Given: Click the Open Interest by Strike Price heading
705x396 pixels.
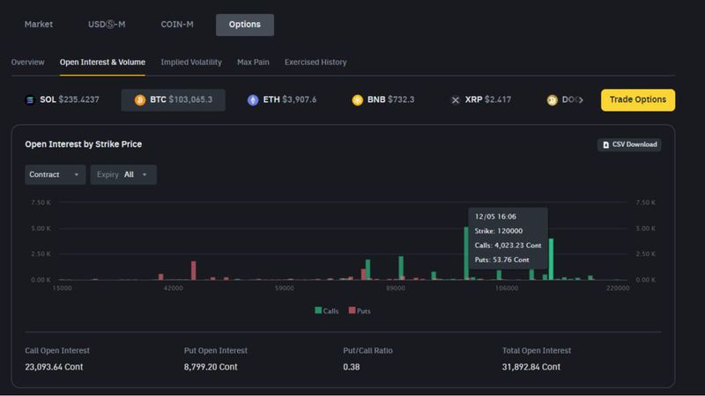Looking at the screenshot, I should click(x=83, y=144).
